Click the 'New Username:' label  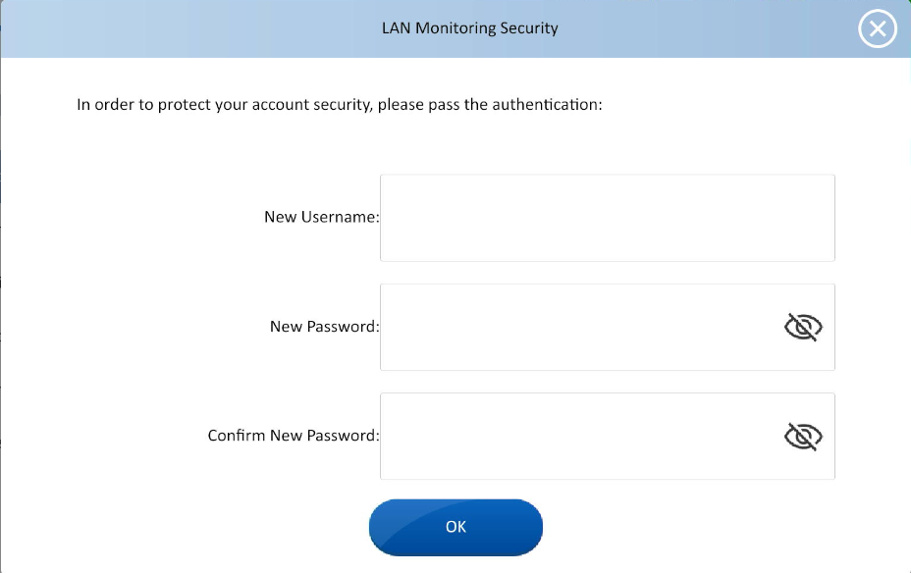point(321,217)
